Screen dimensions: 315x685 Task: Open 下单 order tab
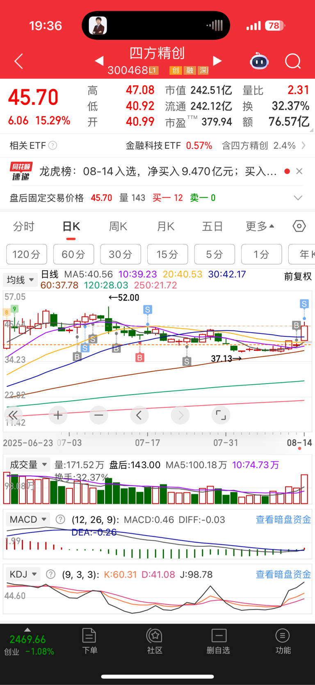[x=89, y=641]
